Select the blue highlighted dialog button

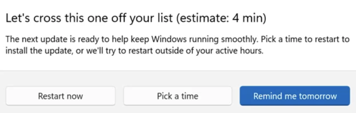295,96
